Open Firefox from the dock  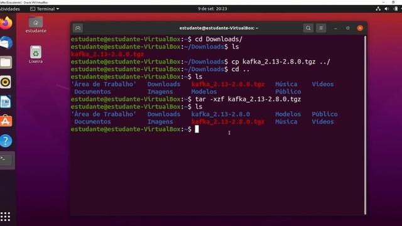pyautogui.click(x=6, y=23)
